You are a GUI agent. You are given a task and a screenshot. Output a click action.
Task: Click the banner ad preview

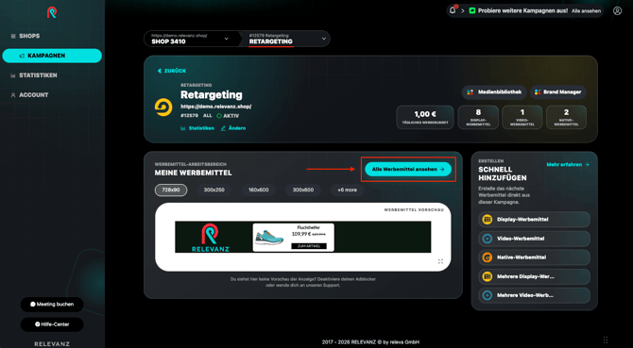coord(302,237)
